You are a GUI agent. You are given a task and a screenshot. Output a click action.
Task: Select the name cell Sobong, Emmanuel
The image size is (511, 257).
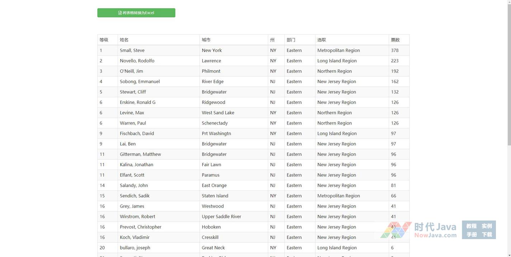pyautogui.click(x=158, y=82)
